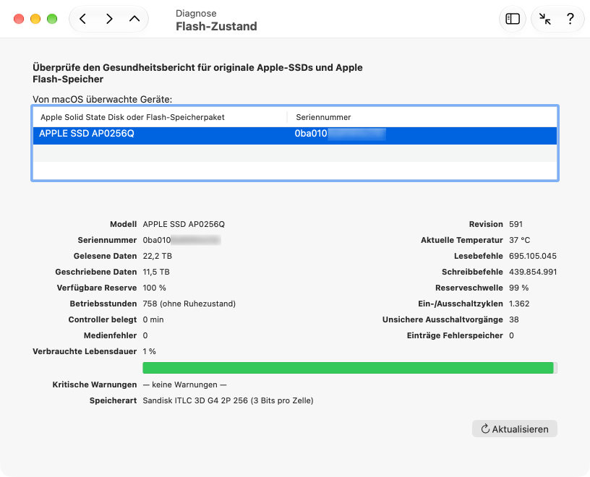Click the Von macOS überwachte Geräte label
590x477 pixels.
(x=103, y=99)
